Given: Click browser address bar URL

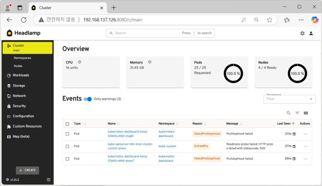Looking at the screenshot, I should click(113, 20).
